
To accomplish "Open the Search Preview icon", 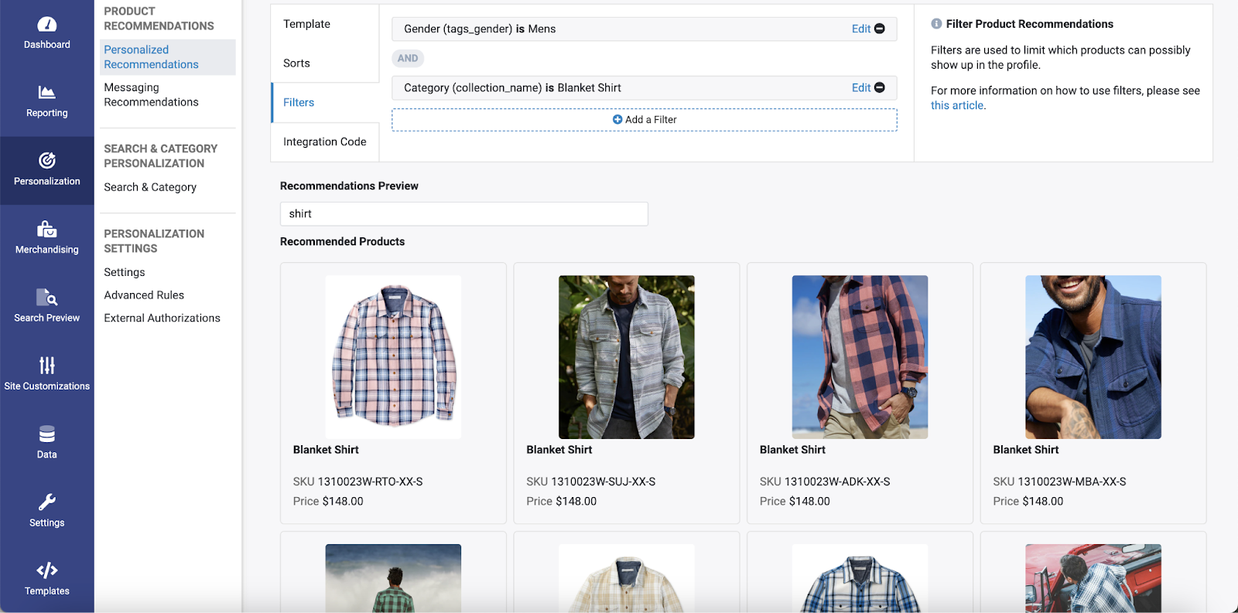I will tap(47, 298).
